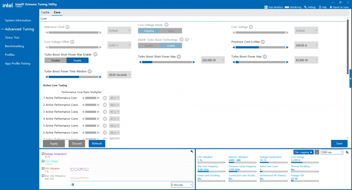352x190 pixels.
Task: Pause the monitoring graph
Action: (x=73, y=185)
